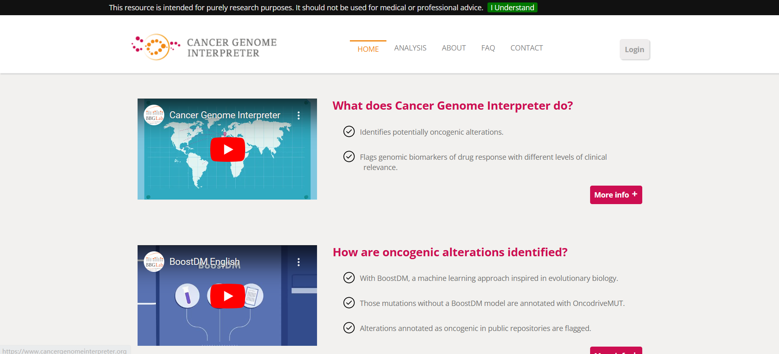Screen dimensions: 779x354
Task: Open more options on BoostDM English video
Action: (299, 262)
